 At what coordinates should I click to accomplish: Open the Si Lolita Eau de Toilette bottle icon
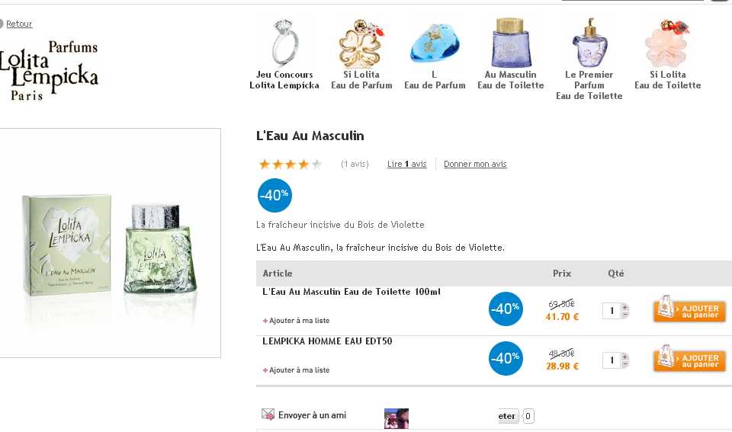(x=667, y=43)
